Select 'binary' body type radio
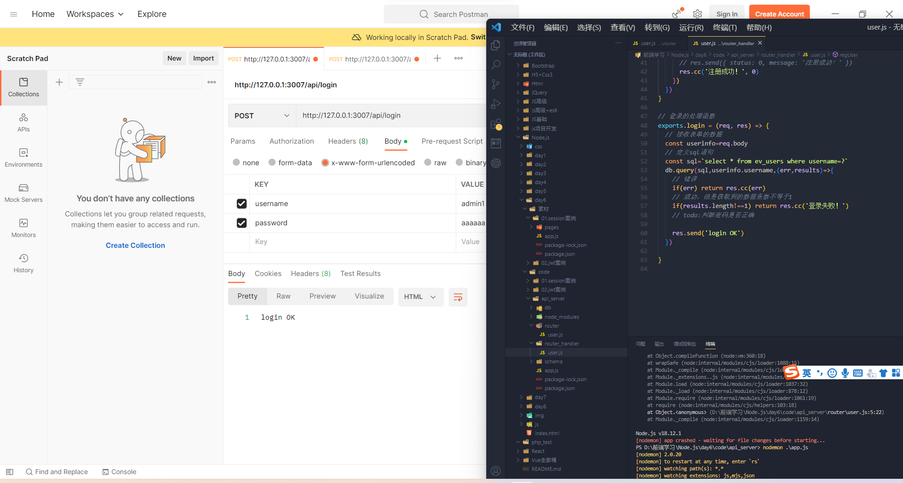Viewport: 903px width, 483px height. pyautogui.click(x=459, y=162)
